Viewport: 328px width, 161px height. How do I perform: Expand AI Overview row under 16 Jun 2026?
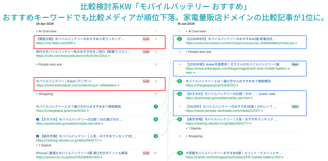point(196,31)
